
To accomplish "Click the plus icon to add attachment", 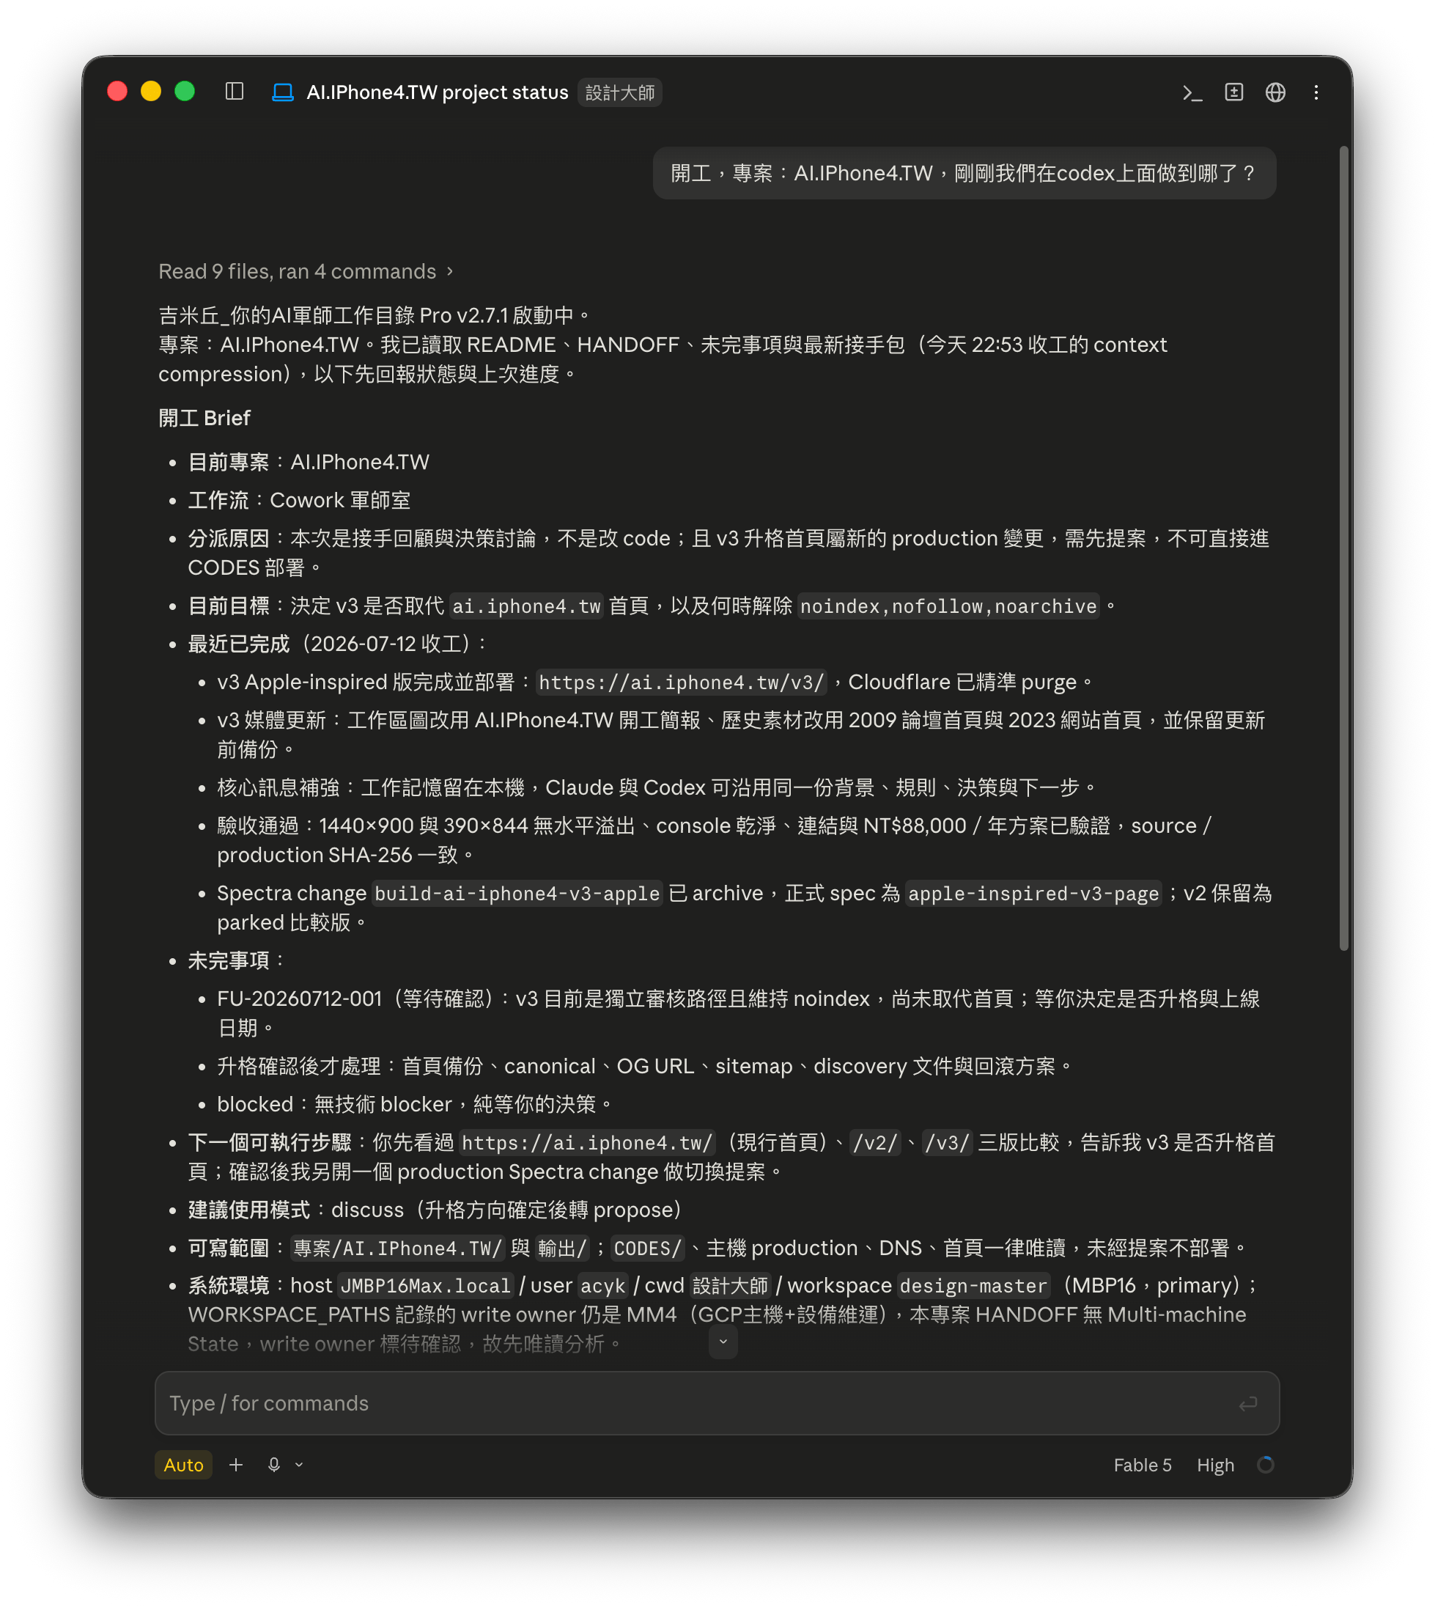I will coord(236,1464).
